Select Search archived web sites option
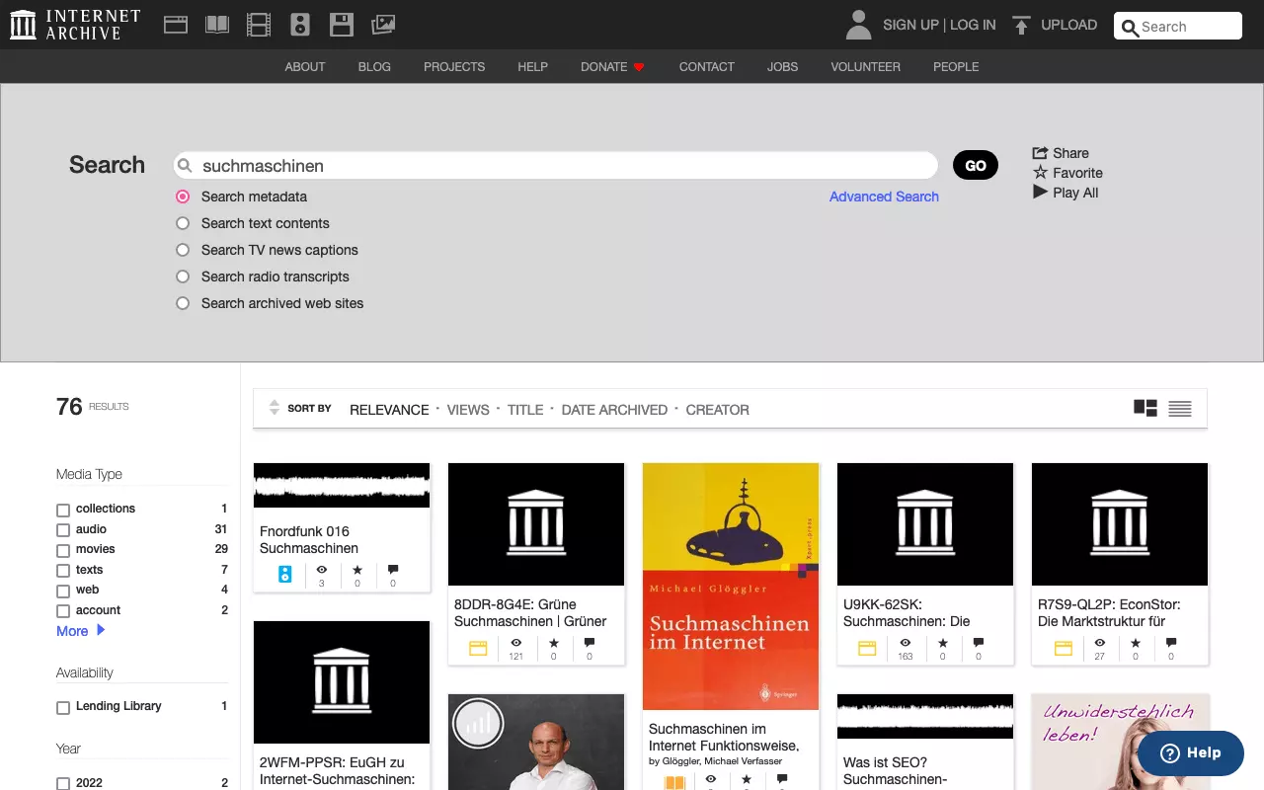The height and width of the screenshot is (790, 1264). pyautogui.click(x=183, y=303)
